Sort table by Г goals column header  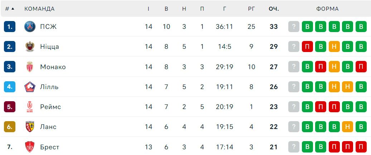click(225, 9)
